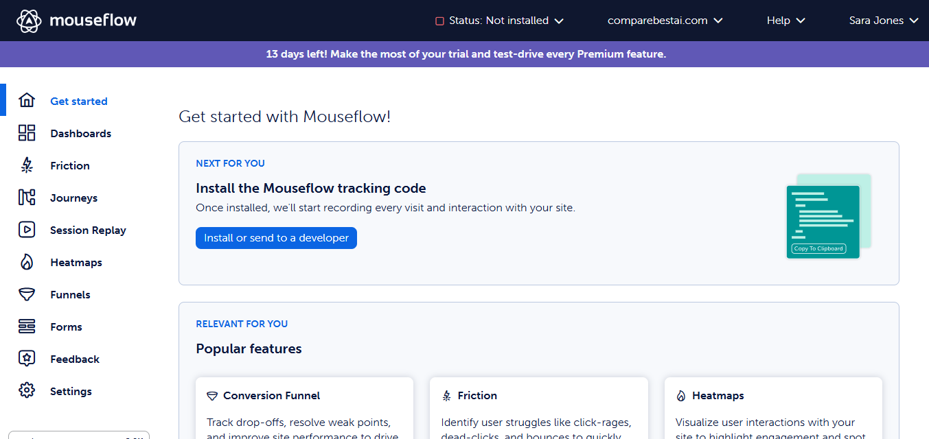Open Friction from the sidebar

70,166
